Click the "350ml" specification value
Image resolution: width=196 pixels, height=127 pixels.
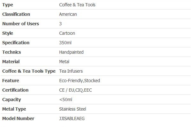click(x=66, y=43)
